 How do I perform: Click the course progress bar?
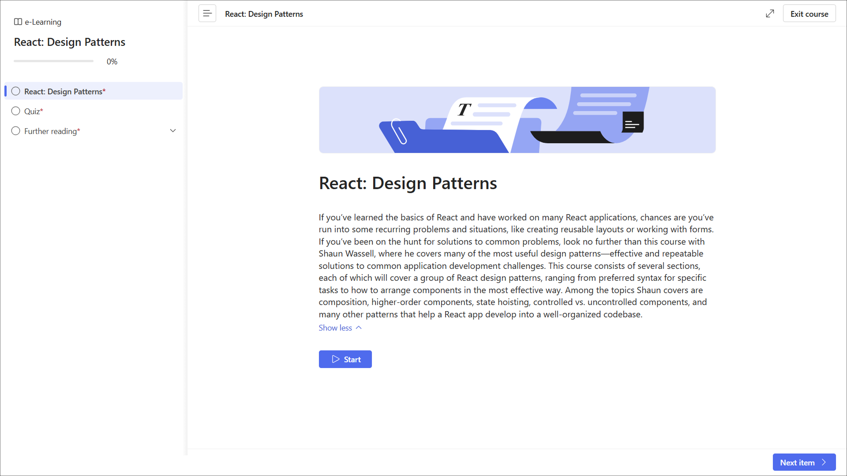(53, 61)
